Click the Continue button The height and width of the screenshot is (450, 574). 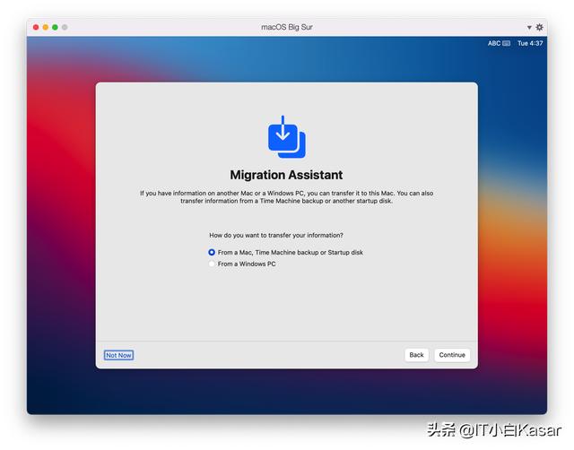click(452, 355)
